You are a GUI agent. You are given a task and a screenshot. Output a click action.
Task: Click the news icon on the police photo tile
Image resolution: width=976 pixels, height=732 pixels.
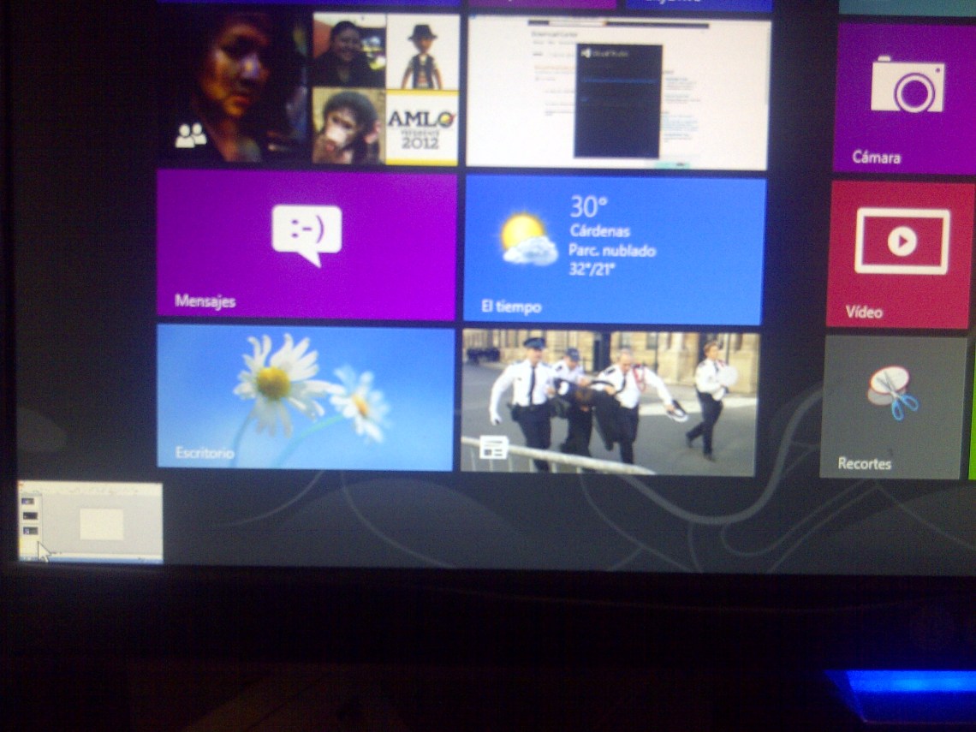coord(494,446)
